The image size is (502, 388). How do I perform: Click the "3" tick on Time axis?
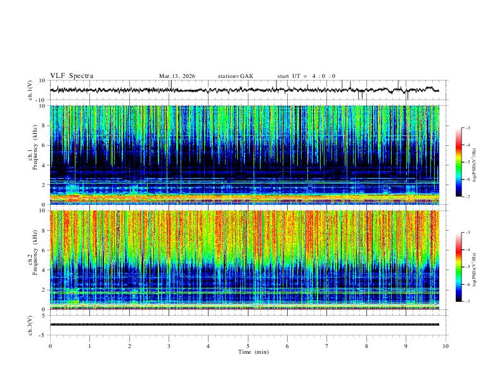tap(169, 346)
